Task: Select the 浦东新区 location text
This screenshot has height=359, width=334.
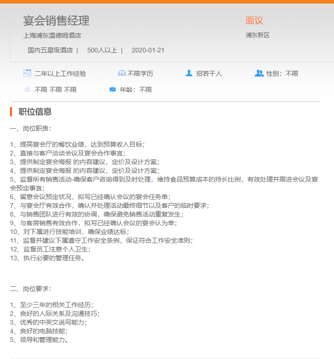Action: click(257, 35)
